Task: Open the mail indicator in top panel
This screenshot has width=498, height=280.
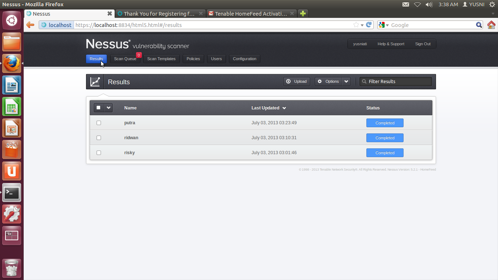Action: pyautogui.click(x=405, y=4)
